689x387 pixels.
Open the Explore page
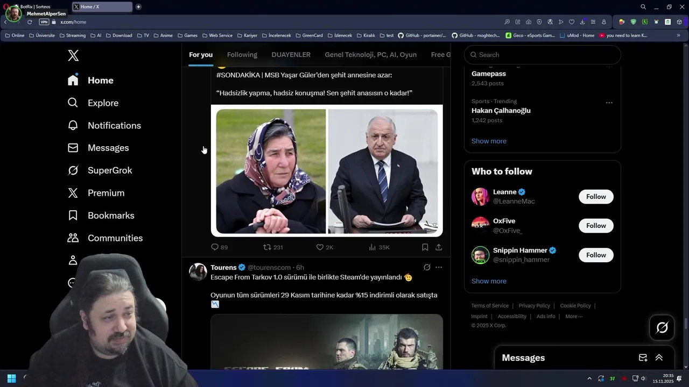point(93,103)
